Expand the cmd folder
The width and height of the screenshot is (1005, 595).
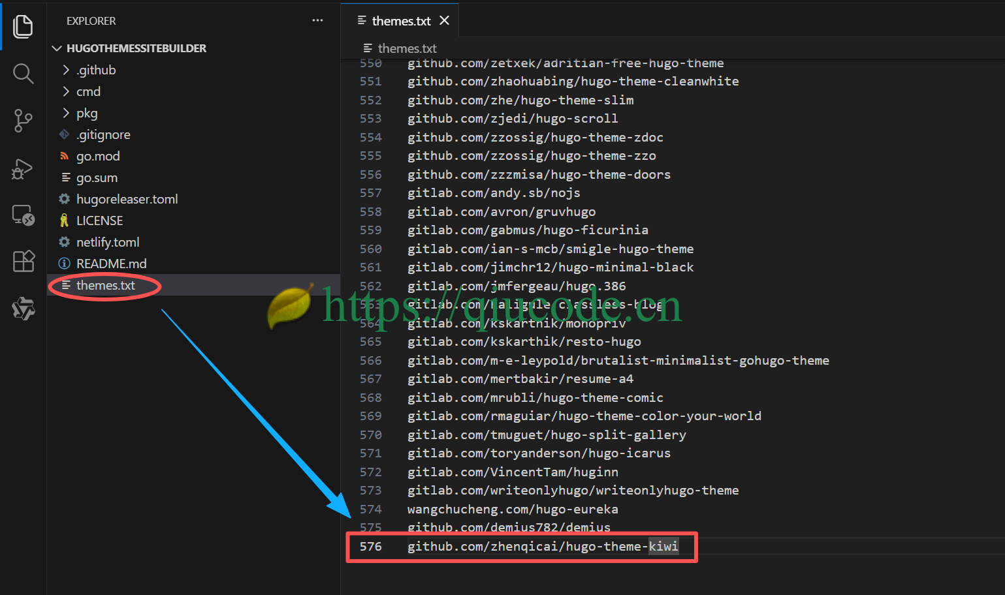pos(88,91)
